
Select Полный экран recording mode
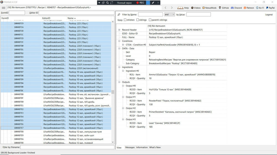(124, 3)
